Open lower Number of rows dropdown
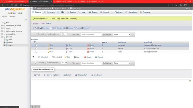Viewport: 193px width, 108px height. [x=64, y=63]
